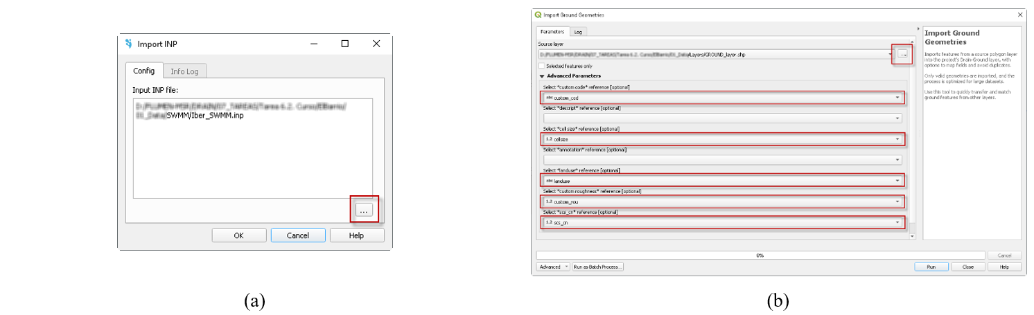Image resolution: width=1034 pixels, height=315 pixels.
Task: Collapse the help panel using the small arrow
Action: [918, 29]
